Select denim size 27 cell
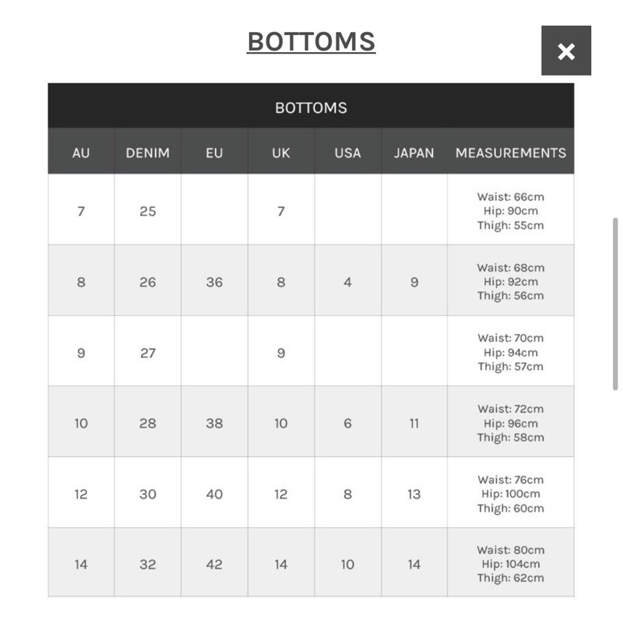623x623 pixels. click(x=147, y=353)
